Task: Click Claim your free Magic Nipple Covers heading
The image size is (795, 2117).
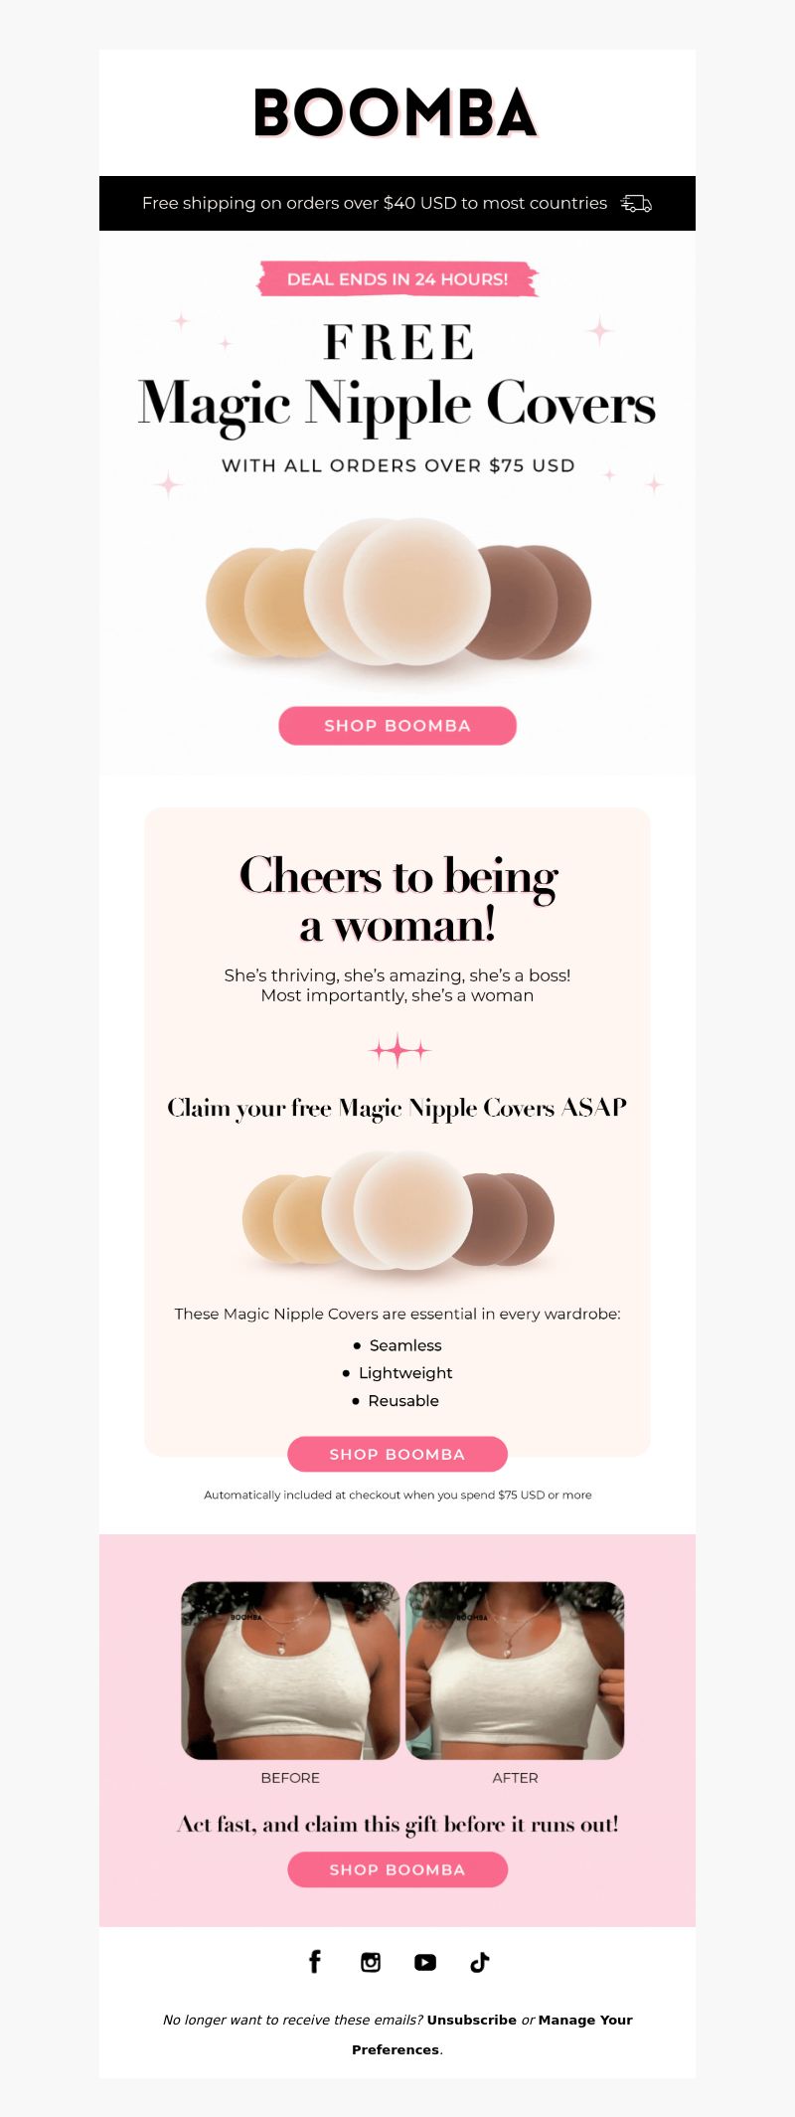Action: click(x=397, y=1108)
